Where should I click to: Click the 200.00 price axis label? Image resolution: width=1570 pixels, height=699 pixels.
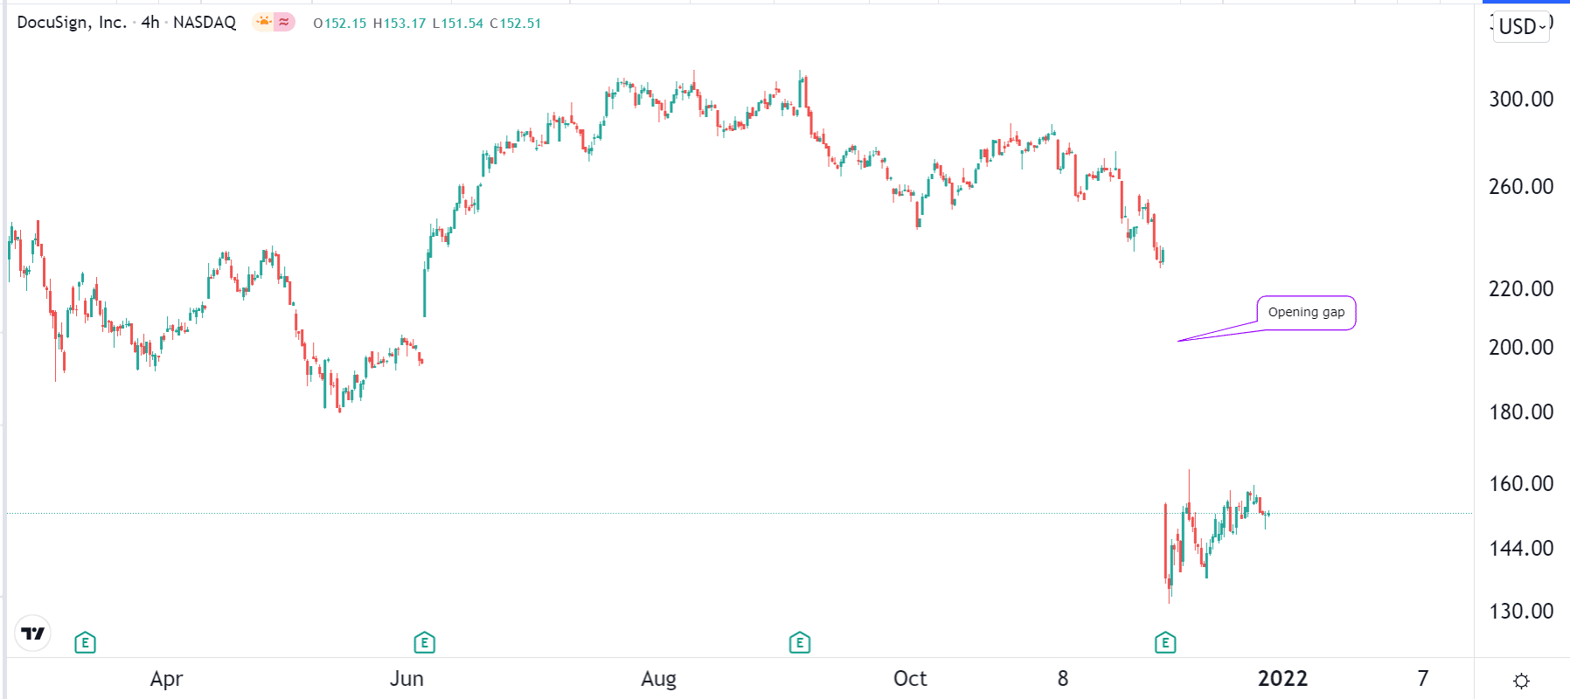tap(1521, 347)
